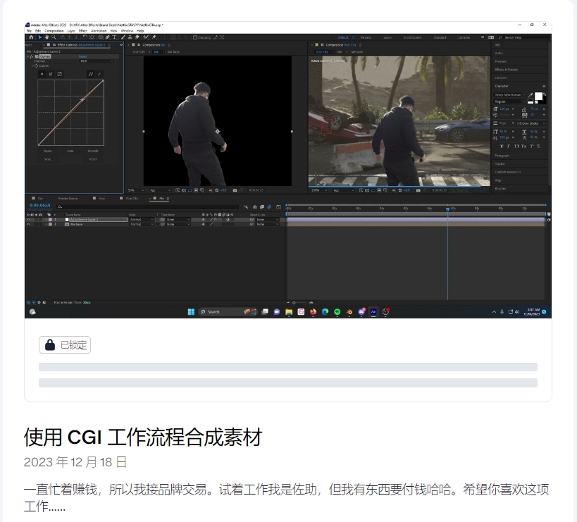Select the Clone Stamp tool
Screen dimensions: 577x522
pos(130,37)
